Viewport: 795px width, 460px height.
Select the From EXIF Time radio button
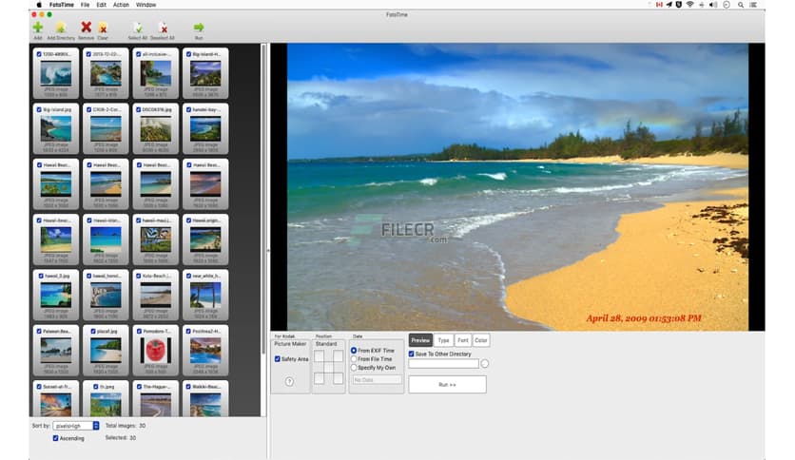pyautogui.click(x=354, y=351)
